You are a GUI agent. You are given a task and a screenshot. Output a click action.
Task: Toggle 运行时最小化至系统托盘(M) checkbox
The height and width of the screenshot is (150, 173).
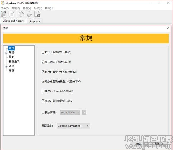pos(43,72)
